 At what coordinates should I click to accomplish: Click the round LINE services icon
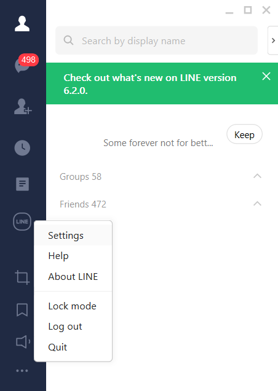22,222
